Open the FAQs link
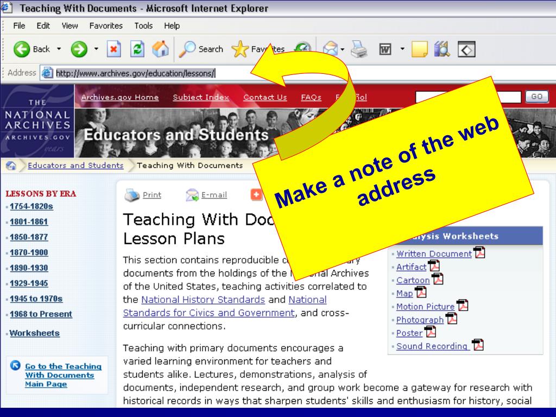 pyautogui.click(x=311, y=97)
